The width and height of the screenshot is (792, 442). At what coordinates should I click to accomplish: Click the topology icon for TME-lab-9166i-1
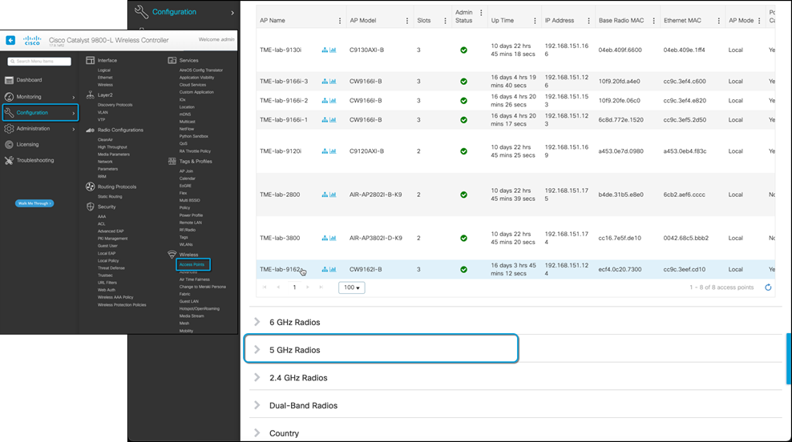pyautogui.click(x=325, y=119)
